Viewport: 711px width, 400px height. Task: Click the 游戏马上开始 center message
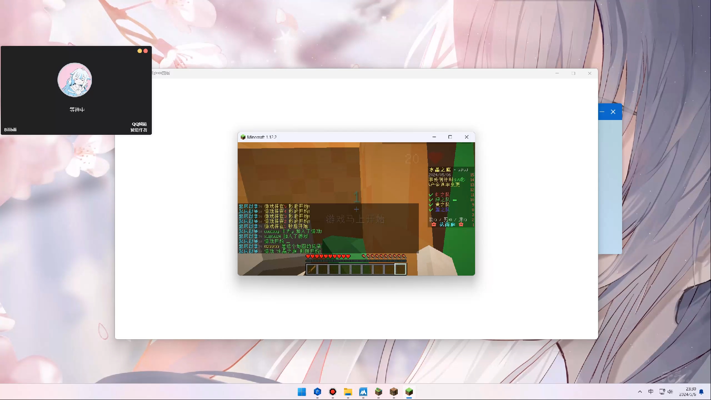[x=355, y=219]
